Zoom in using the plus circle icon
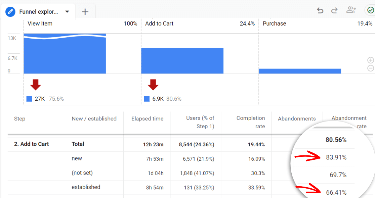 (x=371, y=60)
